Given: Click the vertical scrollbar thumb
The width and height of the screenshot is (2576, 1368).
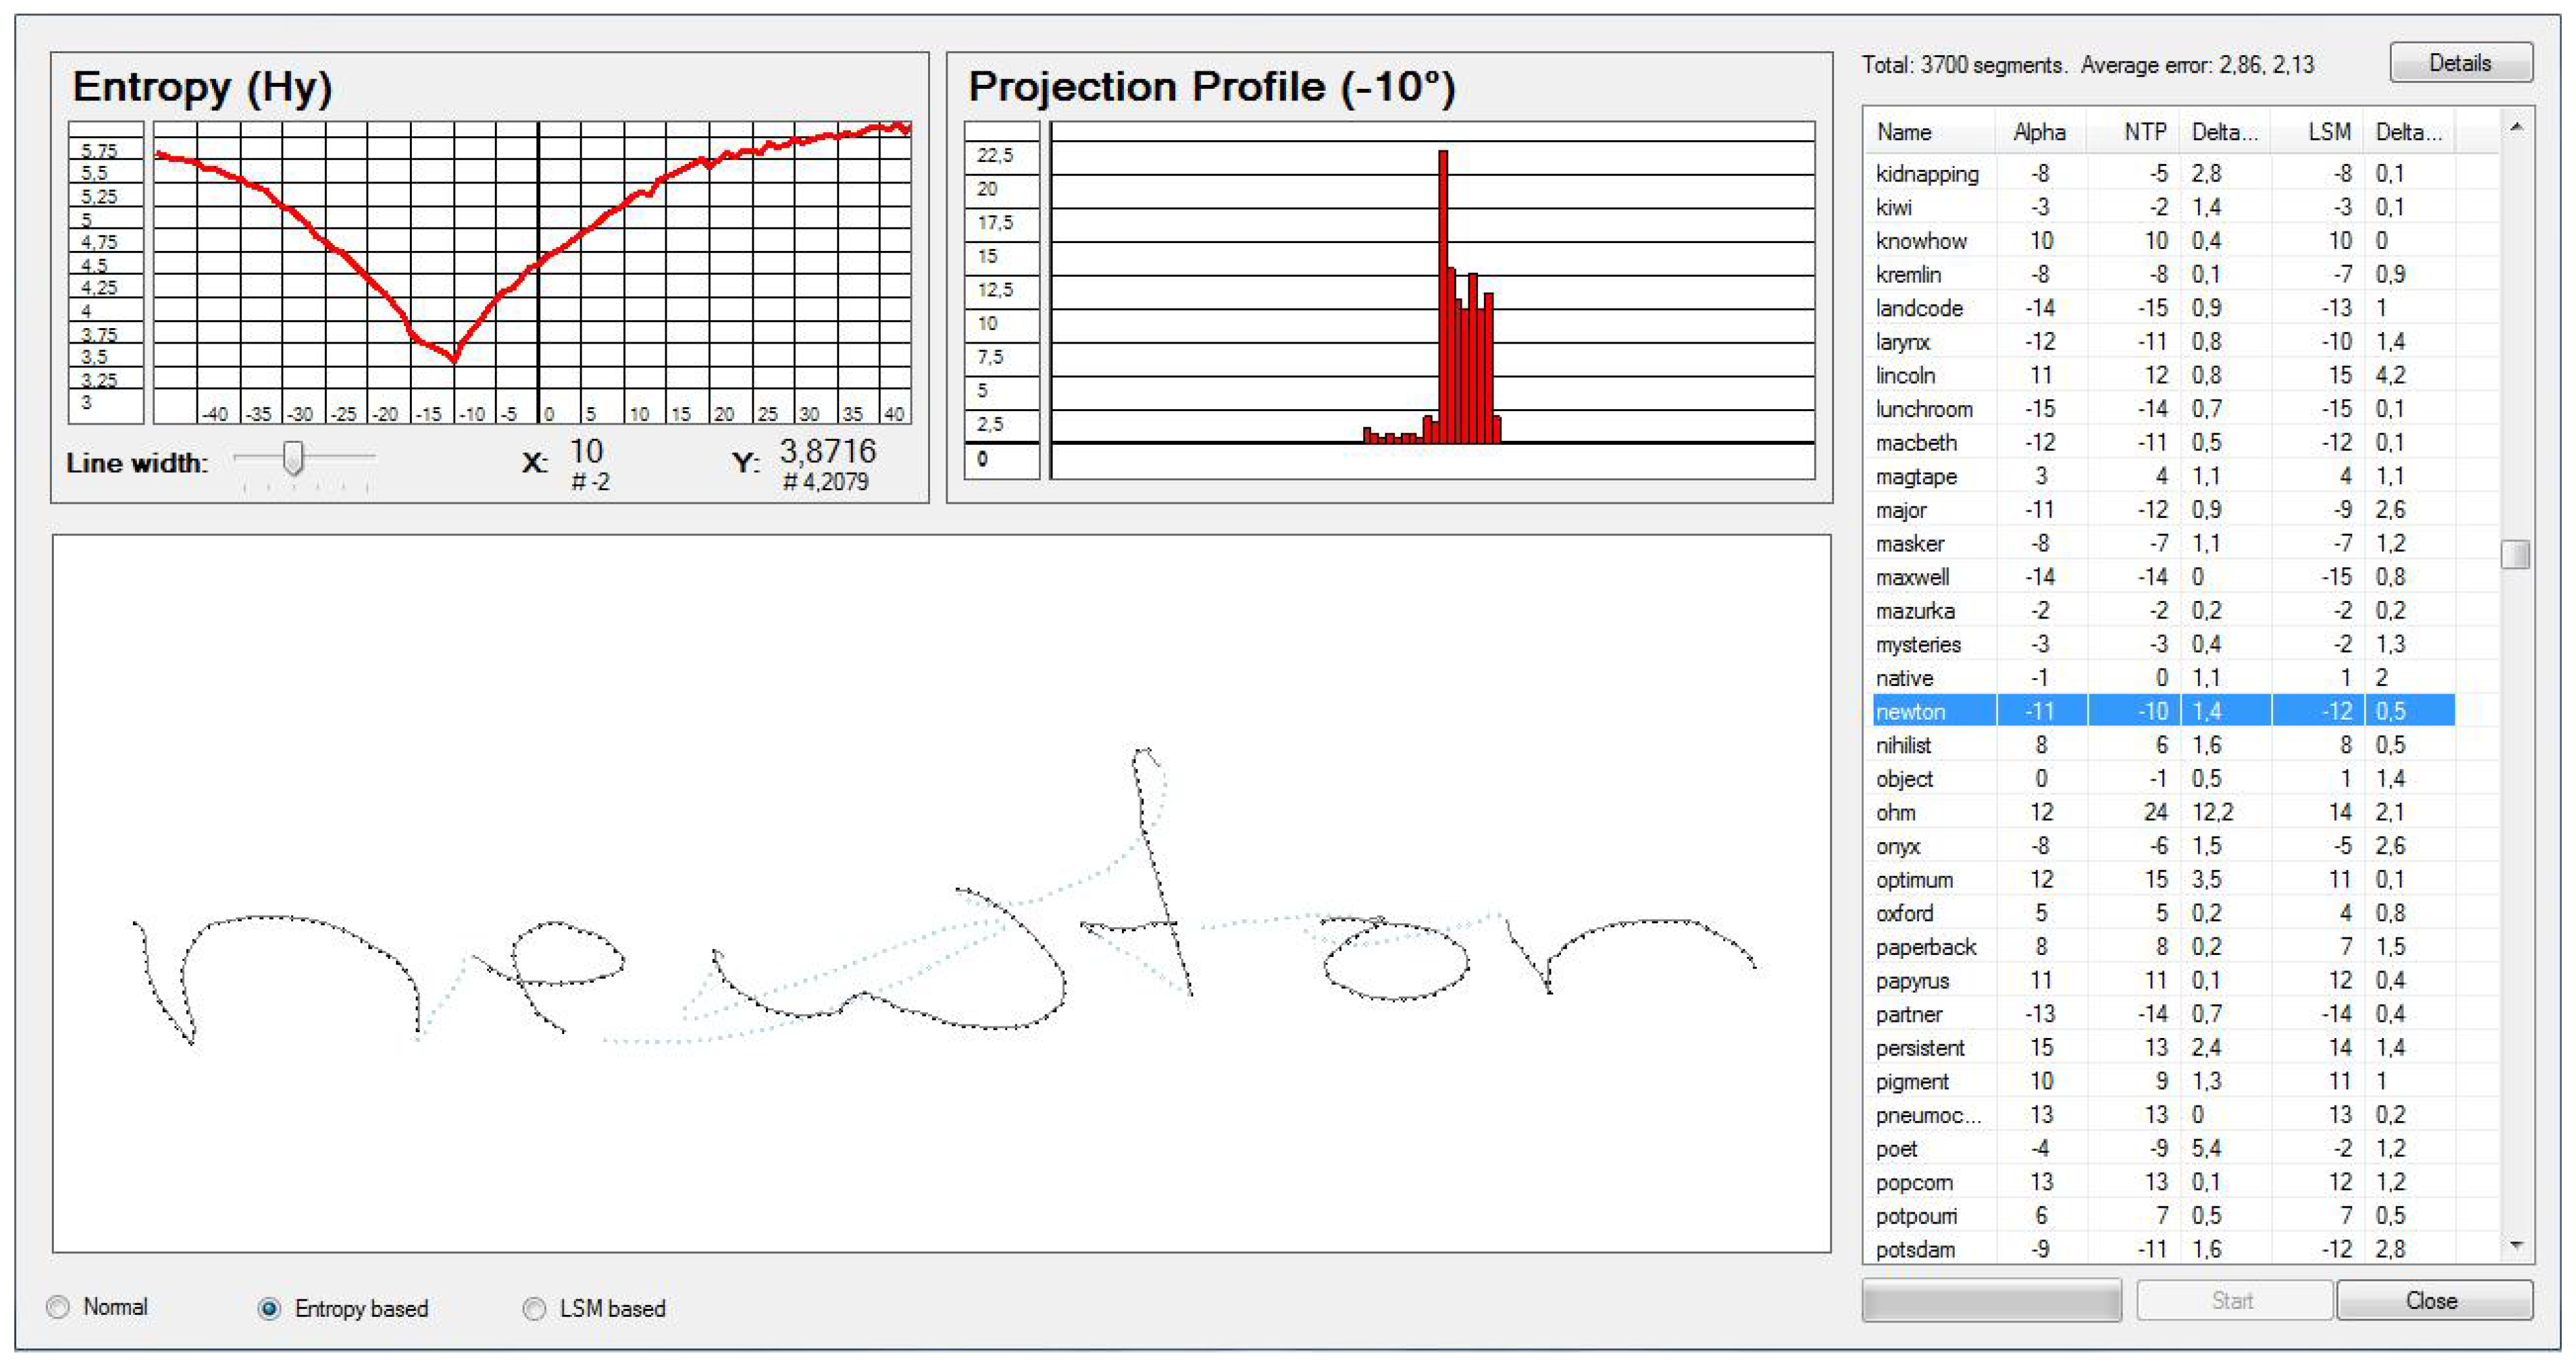Looking at the screenshot, I should 2515,553.
